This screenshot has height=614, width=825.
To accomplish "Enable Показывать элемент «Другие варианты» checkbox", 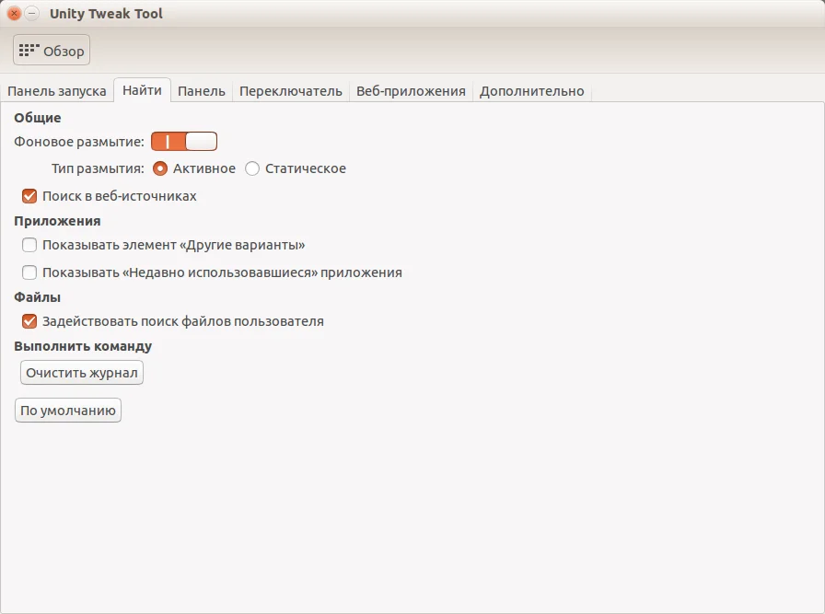I will tap(29, 245).
